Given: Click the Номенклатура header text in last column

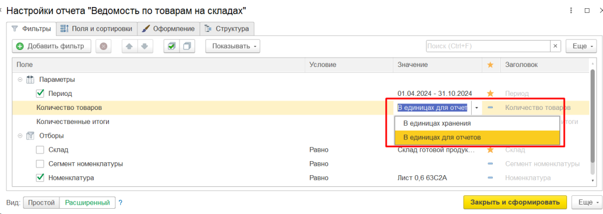Looking at the screenshot, I should (x=528, y=178).
